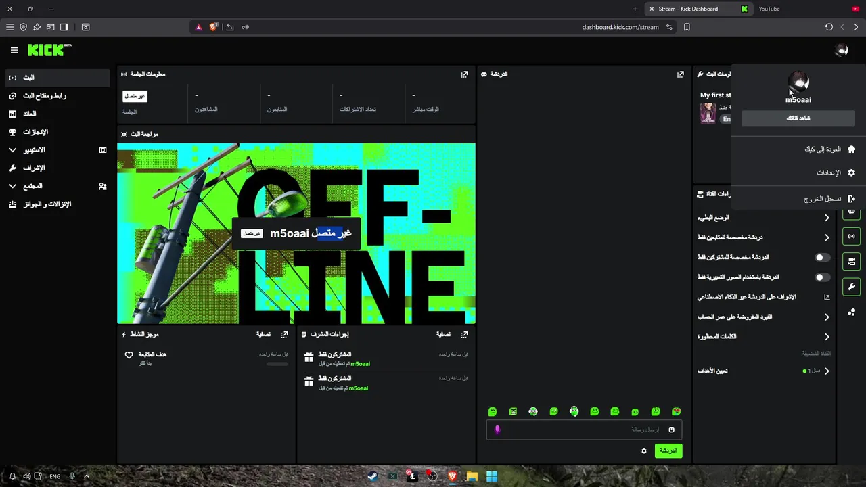Expand تعيين الأهداف goals option
The height and width of the screenshot is (487, 866).
(x=764, y=371)
